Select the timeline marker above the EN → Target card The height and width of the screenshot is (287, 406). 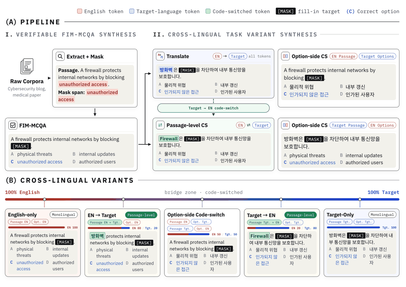123,199
